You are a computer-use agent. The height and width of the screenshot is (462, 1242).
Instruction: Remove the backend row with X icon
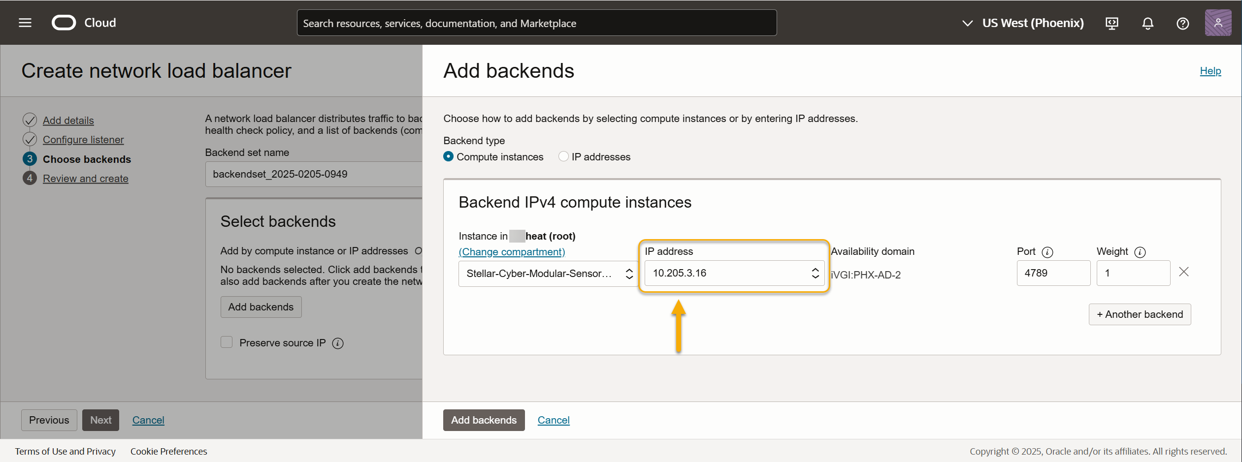tap(1184, 272)
